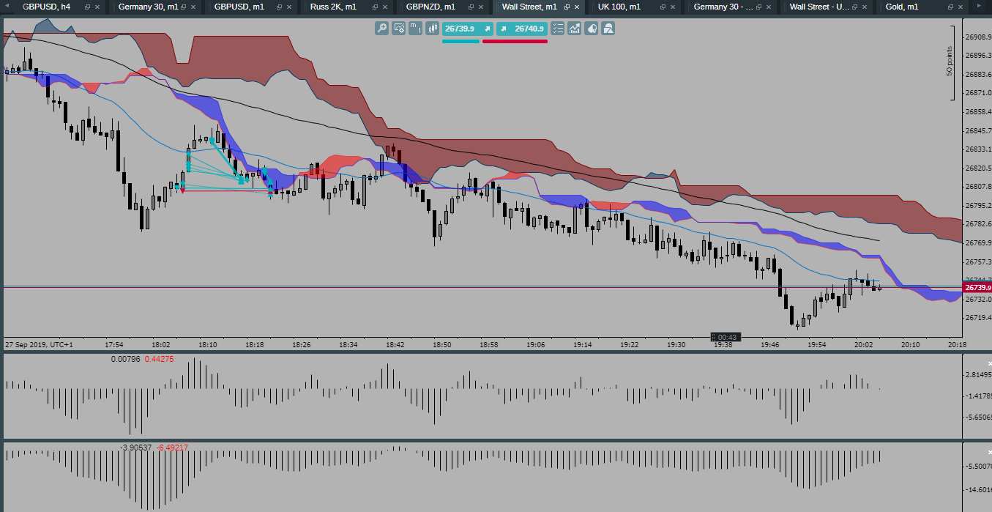Close the Wall Street, m1 tab
Screen dimensions: 992x512
[577, 7]
